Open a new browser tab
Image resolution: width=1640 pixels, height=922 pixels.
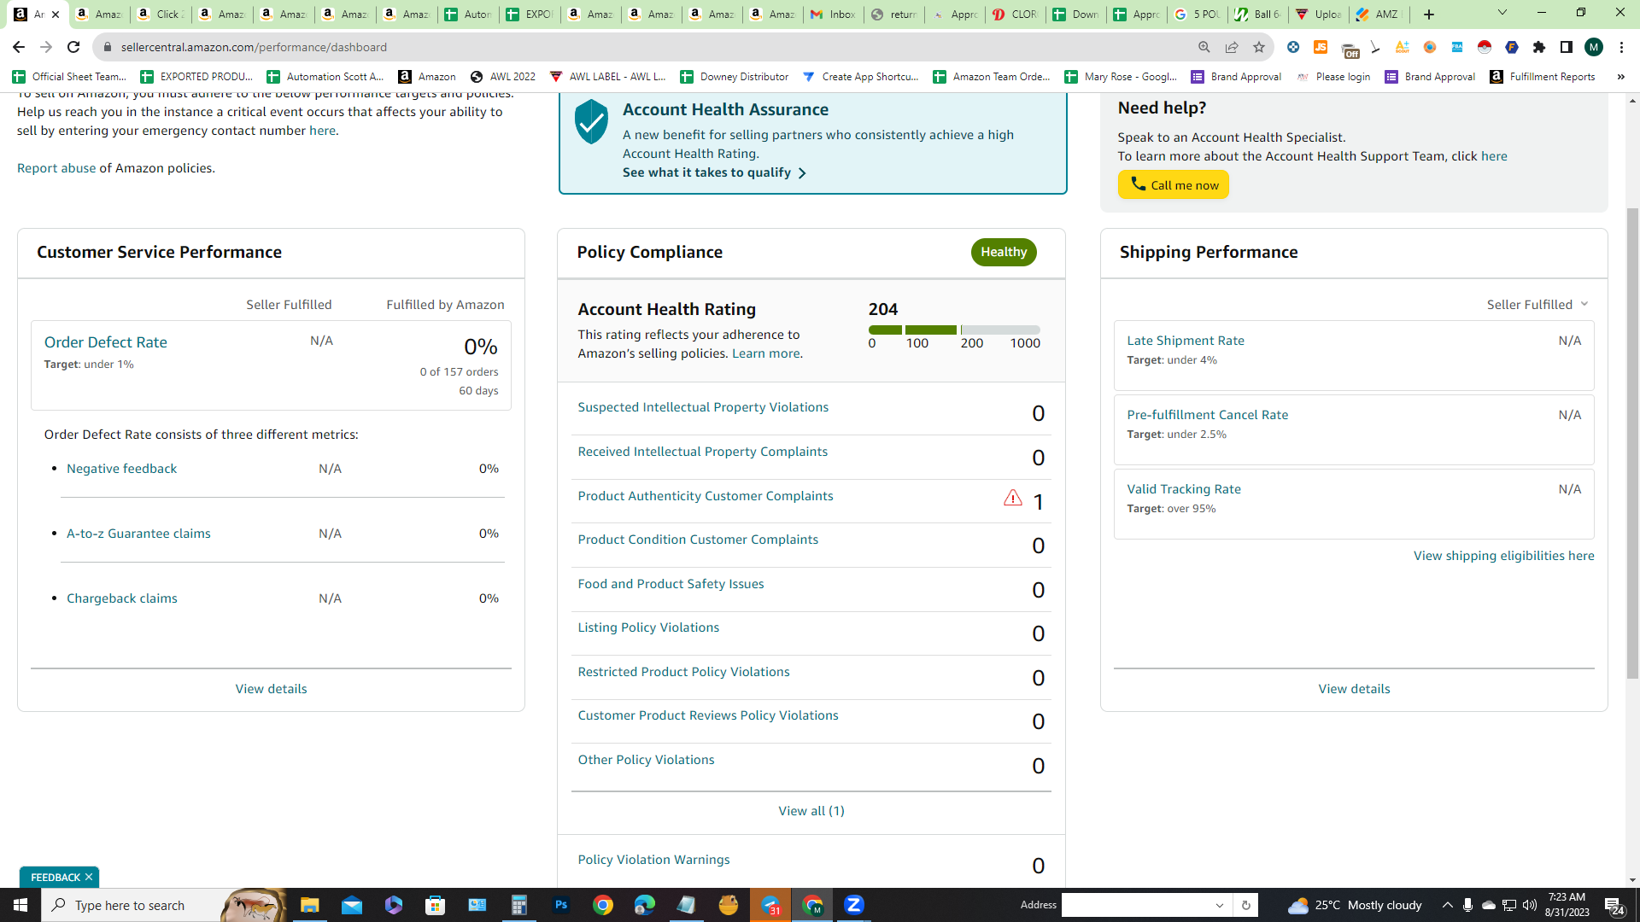point(1429,15)
